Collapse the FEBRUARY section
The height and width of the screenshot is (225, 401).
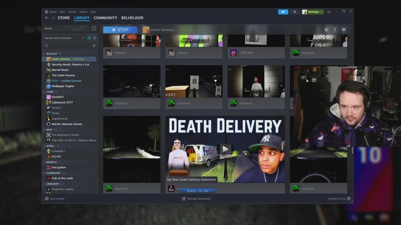[44, 173]
